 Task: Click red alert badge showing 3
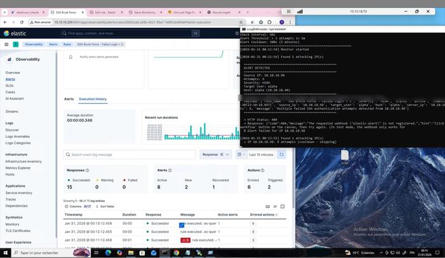[x=186, y=240]
